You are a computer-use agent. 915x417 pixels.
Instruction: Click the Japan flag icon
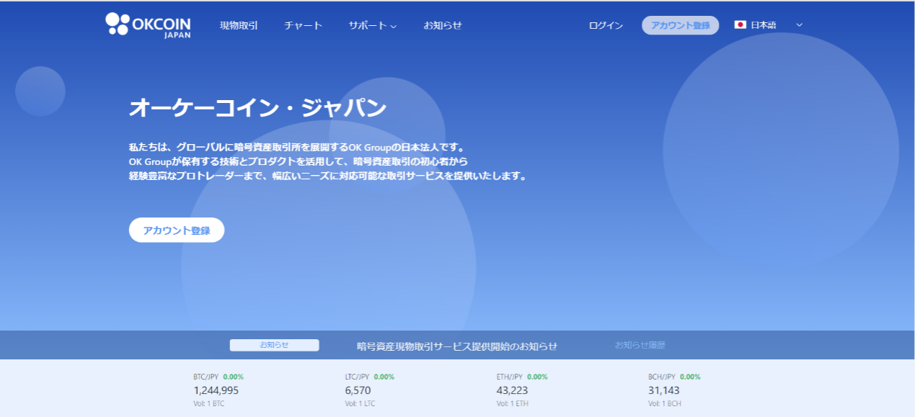[740, 25]
